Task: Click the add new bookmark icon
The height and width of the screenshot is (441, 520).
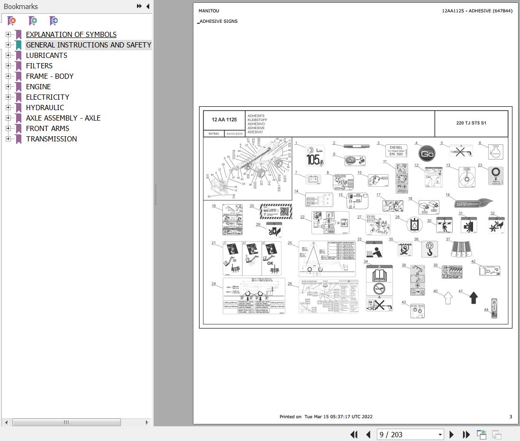Action: click(33, 21)
